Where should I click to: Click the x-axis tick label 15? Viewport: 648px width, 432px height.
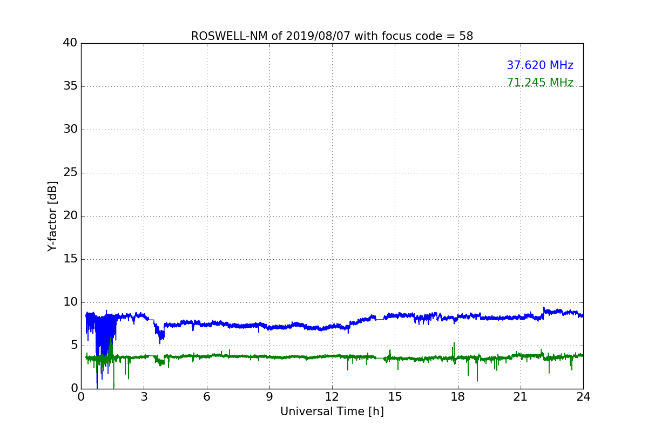click(x=395, y=397)
